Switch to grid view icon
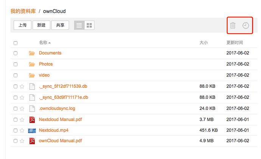 (x=89, y=25)
